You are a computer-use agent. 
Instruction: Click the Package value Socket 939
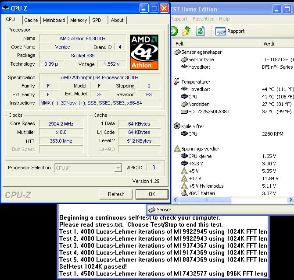coord(82,56)
